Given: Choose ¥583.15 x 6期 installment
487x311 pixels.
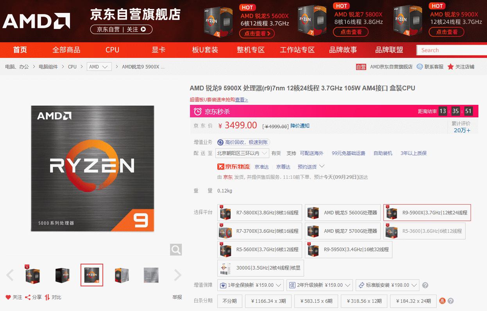Looking at the screenshot, I should (x=316, y=301).
